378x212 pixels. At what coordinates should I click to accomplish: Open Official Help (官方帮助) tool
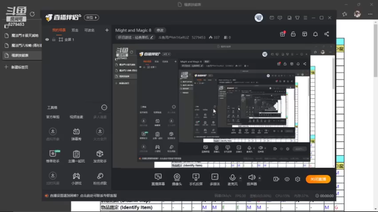click(53, 117)
